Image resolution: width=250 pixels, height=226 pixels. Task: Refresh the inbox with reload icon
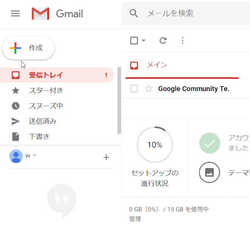pos(163,41)
